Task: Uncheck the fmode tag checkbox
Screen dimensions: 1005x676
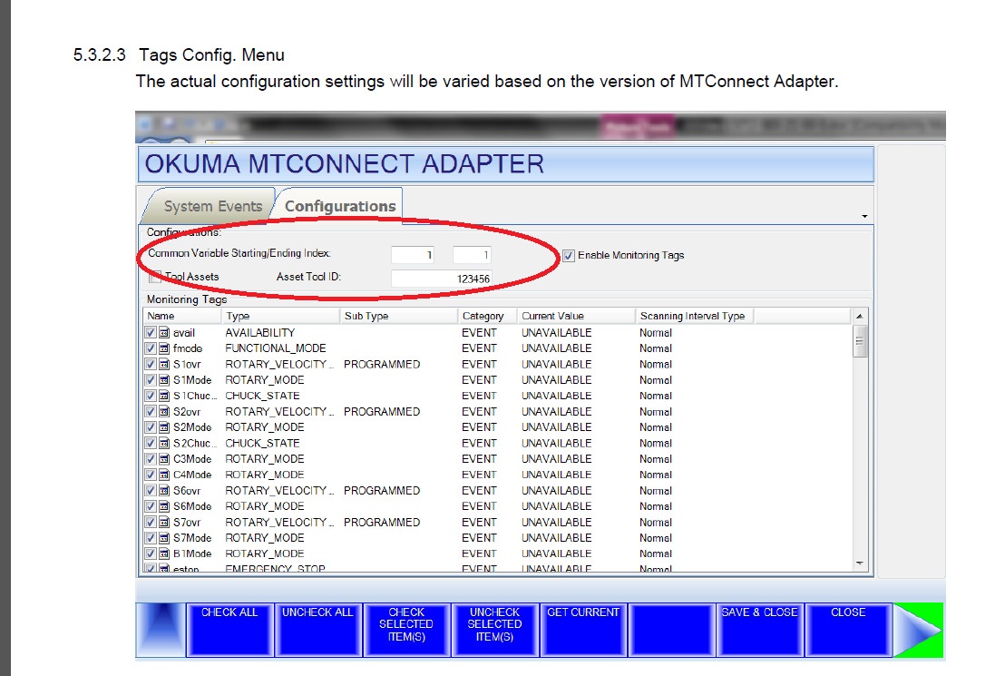Action: pyautogui.click(x=150, y=348)
